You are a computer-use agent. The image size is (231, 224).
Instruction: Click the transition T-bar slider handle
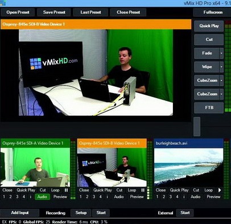pyautogui.click(x=197, y=126)
